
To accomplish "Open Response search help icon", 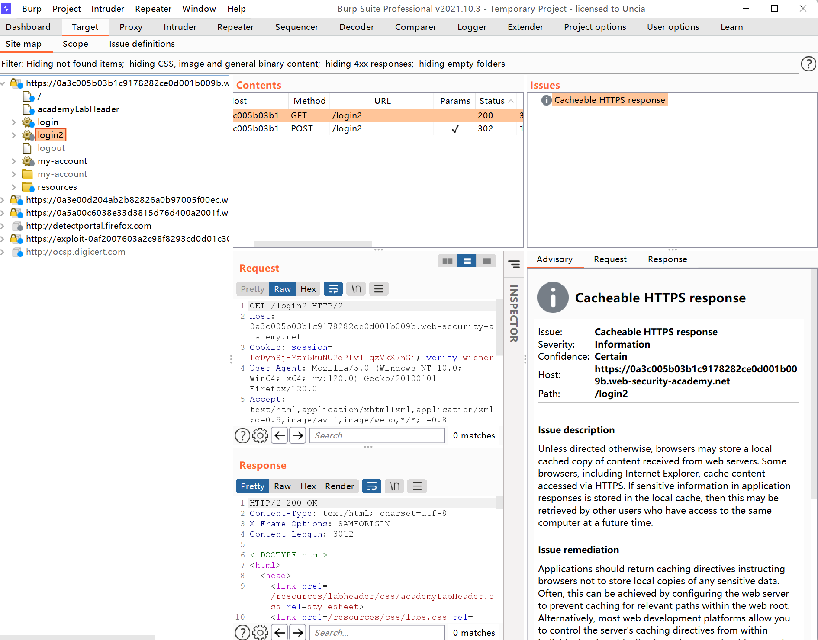I will pos(242,633).
